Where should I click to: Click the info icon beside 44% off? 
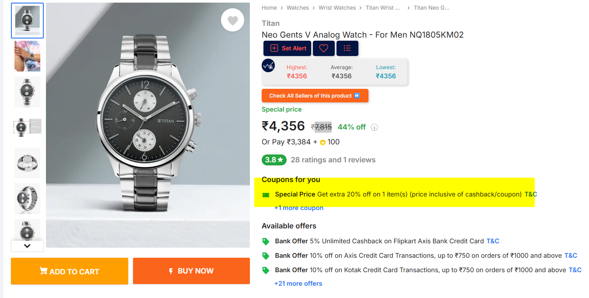point(374,127)
